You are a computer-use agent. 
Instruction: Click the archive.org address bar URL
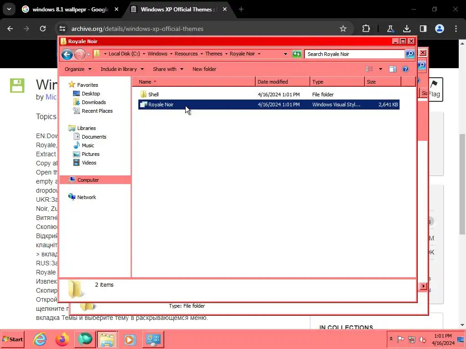[137, 29]
